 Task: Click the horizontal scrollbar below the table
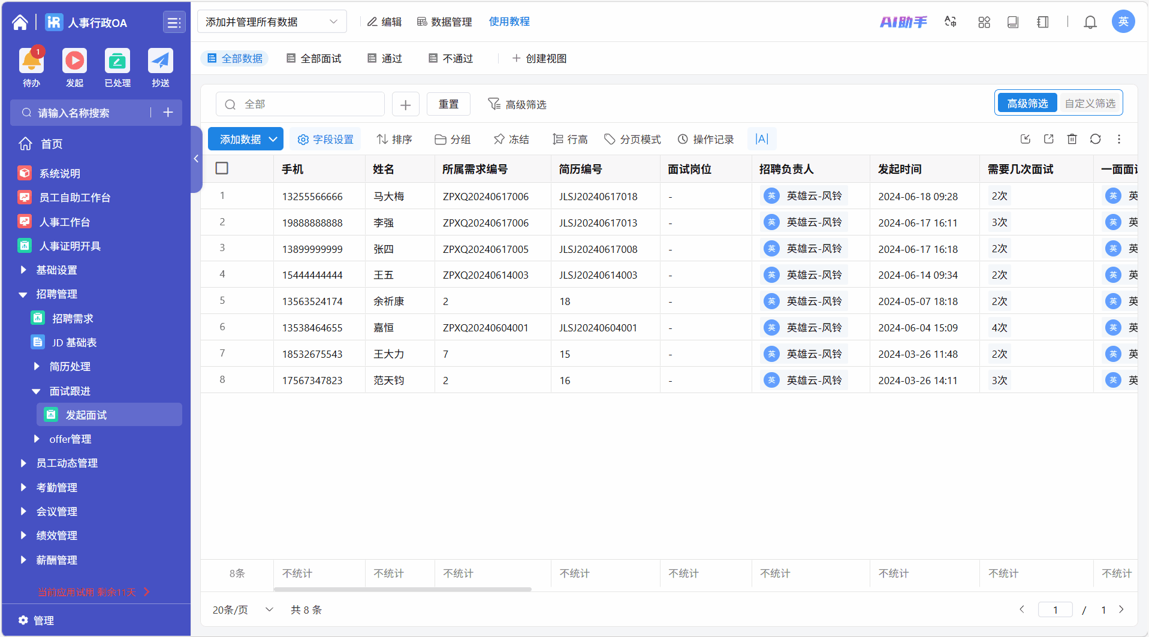tap(402, 589)
